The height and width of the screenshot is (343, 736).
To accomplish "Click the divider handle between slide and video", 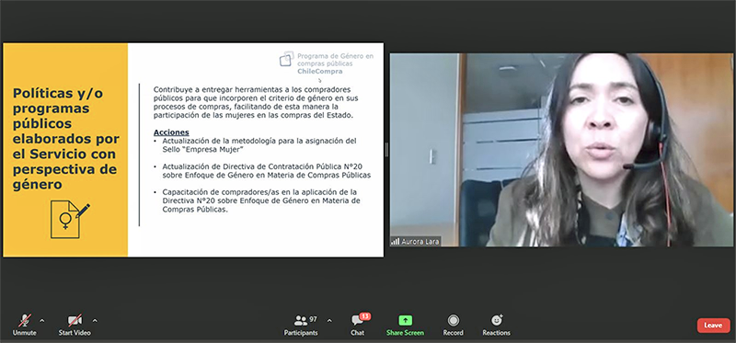I will (386, 150).
